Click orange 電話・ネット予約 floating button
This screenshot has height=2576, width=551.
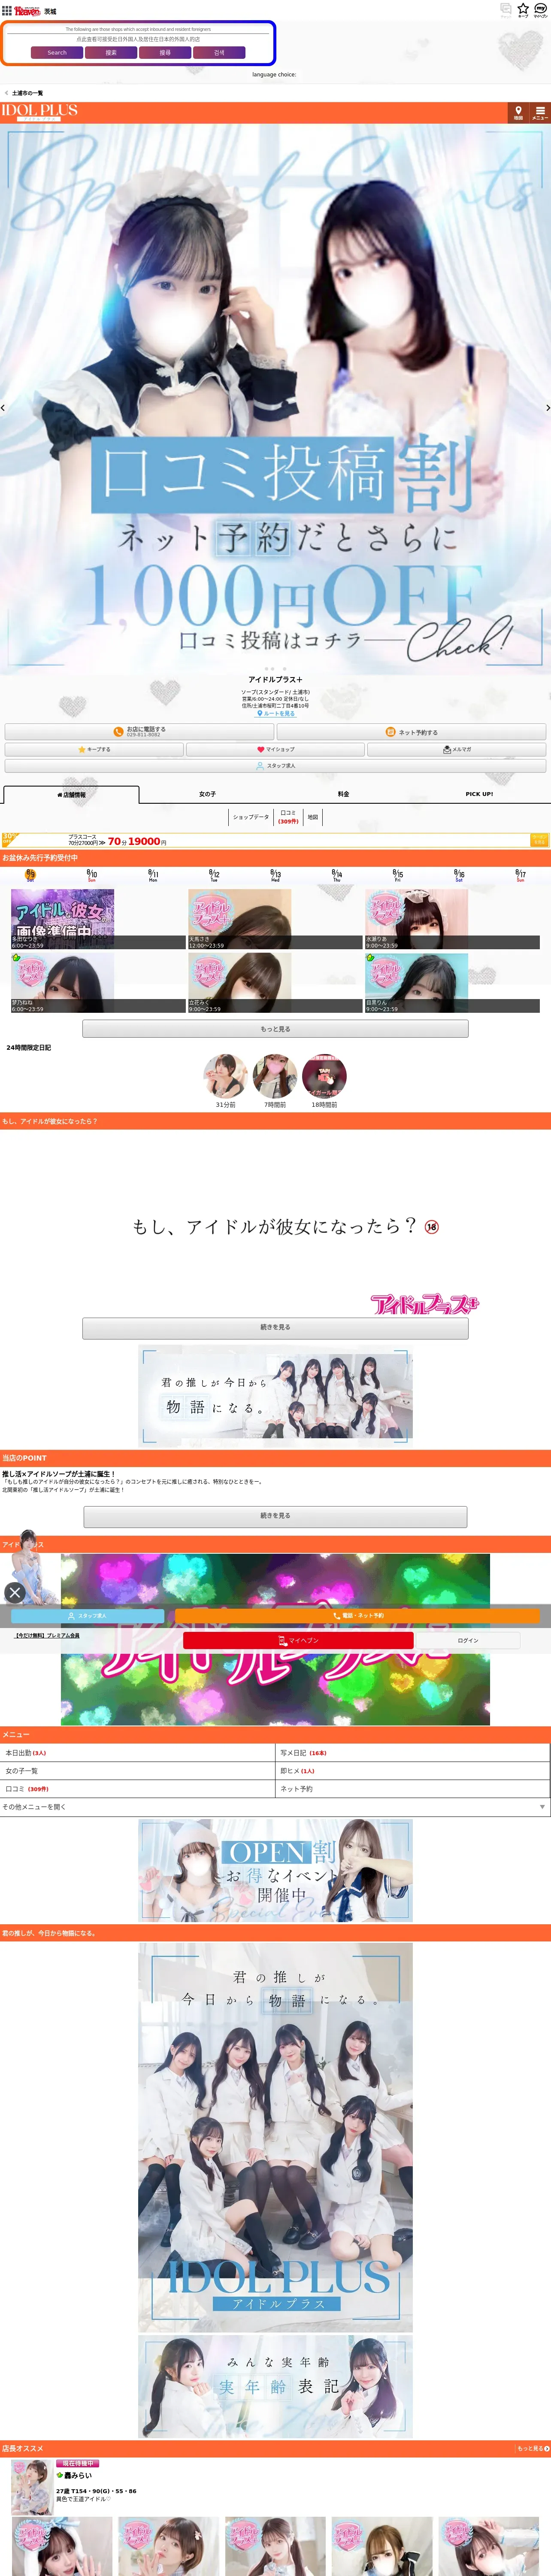tap(357, 1616)
